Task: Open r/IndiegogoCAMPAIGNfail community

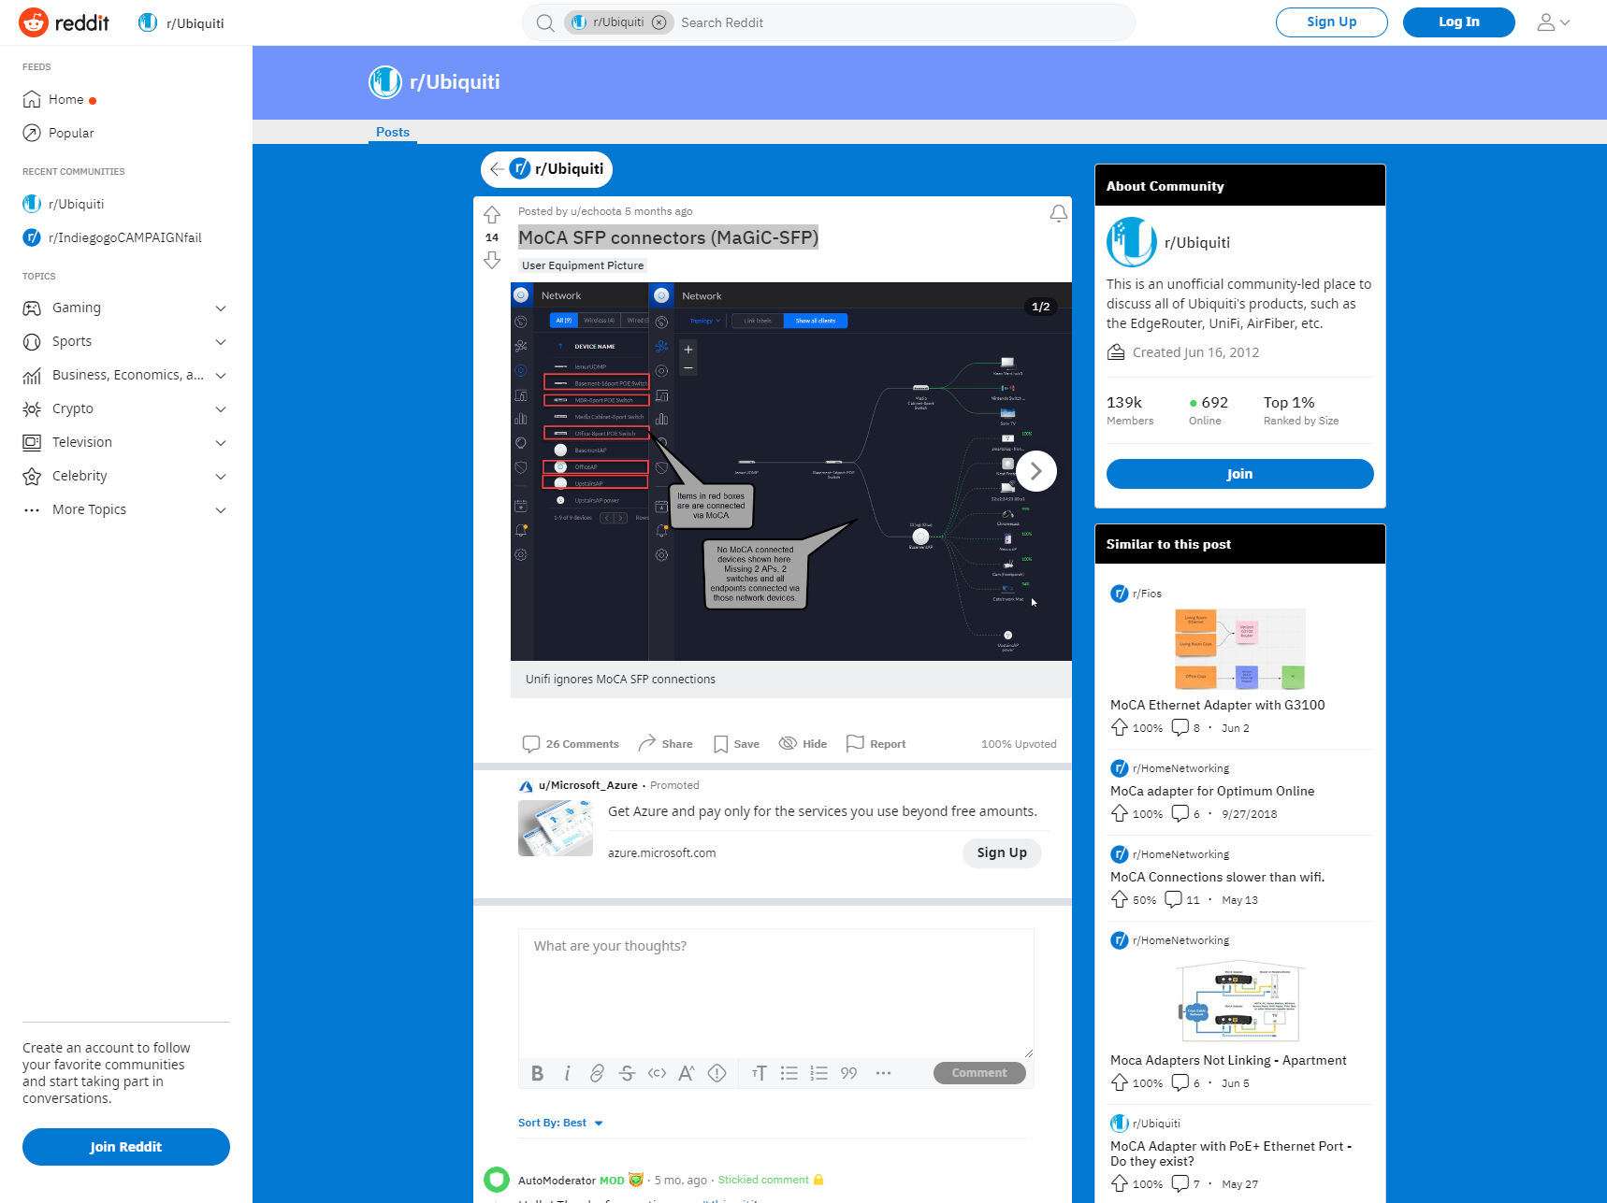Action: (x=112, y=237)
